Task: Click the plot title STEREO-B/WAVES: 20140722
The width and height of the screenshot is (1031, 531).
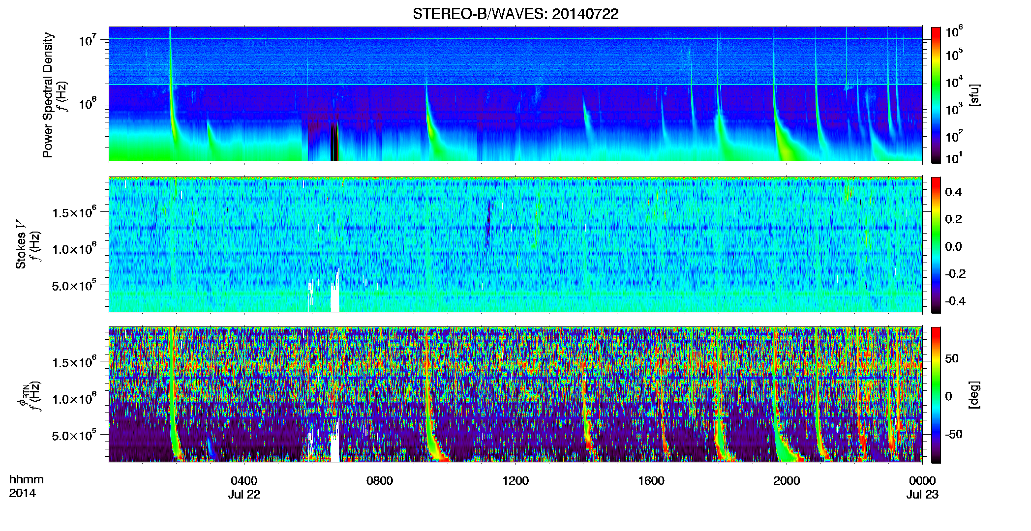Action: [515, 14]
